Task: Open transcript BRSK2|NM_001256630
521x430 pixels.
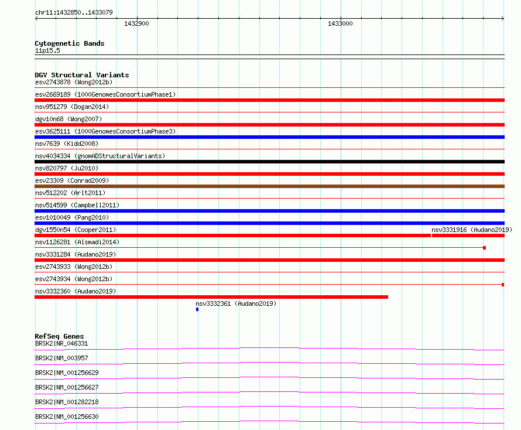Action: tap(67, 417)
